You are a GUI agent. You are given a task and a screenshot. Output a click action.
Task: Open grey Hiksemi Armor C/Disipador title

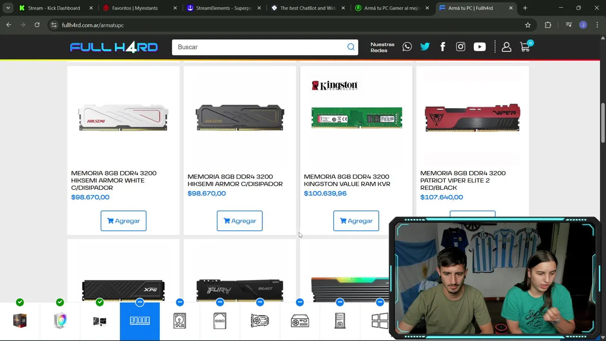pyautogui.click(x=235, y=180)
